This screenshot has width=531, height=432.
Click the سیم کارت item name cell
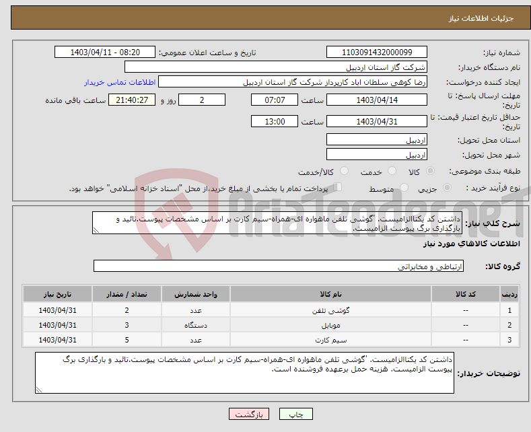tap(330, 340)
